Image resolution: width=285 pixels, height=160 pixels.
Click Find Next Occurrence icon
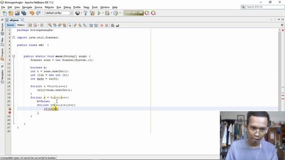60,25
